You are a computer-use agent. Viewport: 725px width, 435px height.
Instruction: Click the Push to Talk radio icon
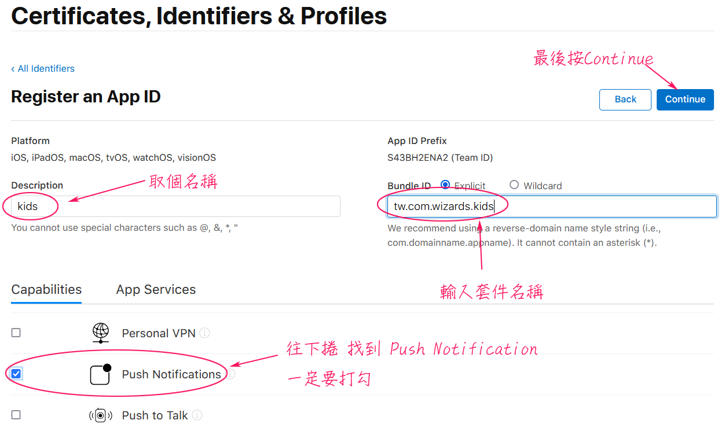(x=100, y=415)
